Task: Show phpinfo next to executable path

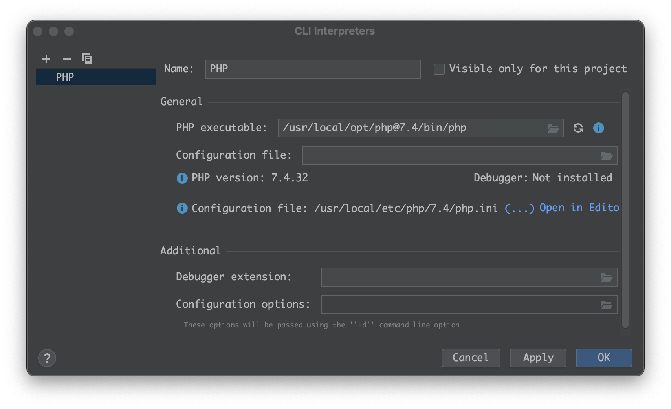Action: [x=599, y=128]
